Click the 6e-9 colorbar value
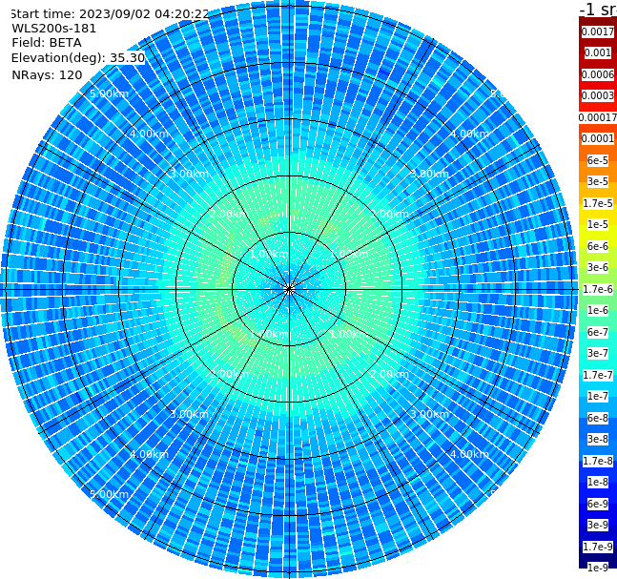617x579 pixels. (x=598, y=504)
